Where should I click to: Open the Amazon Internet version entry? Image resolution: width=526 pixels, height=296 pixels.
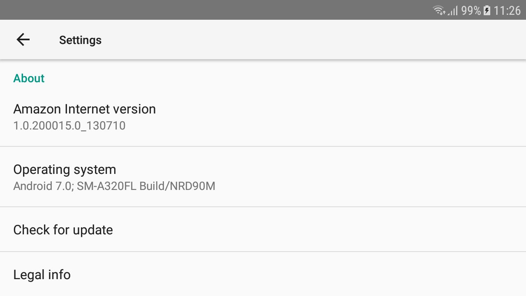coord(263,117)
